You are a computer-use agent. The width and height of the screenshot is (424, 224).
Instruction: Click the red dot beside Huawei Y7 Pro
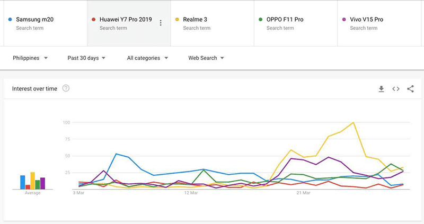(x=94, y=20)
